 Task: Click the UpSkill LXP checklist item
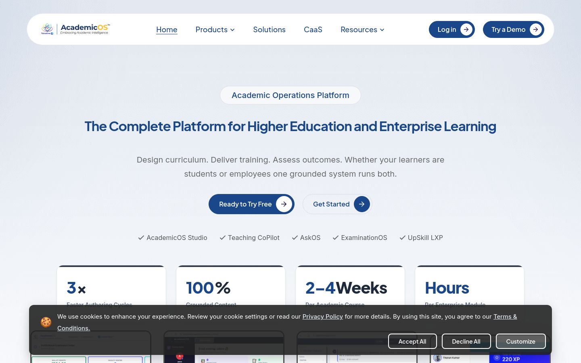421,238
